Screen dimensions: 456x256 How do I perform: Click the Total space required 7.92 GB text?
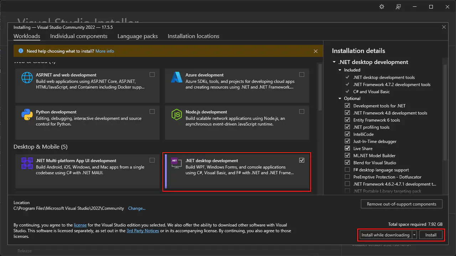click(415, 224)
